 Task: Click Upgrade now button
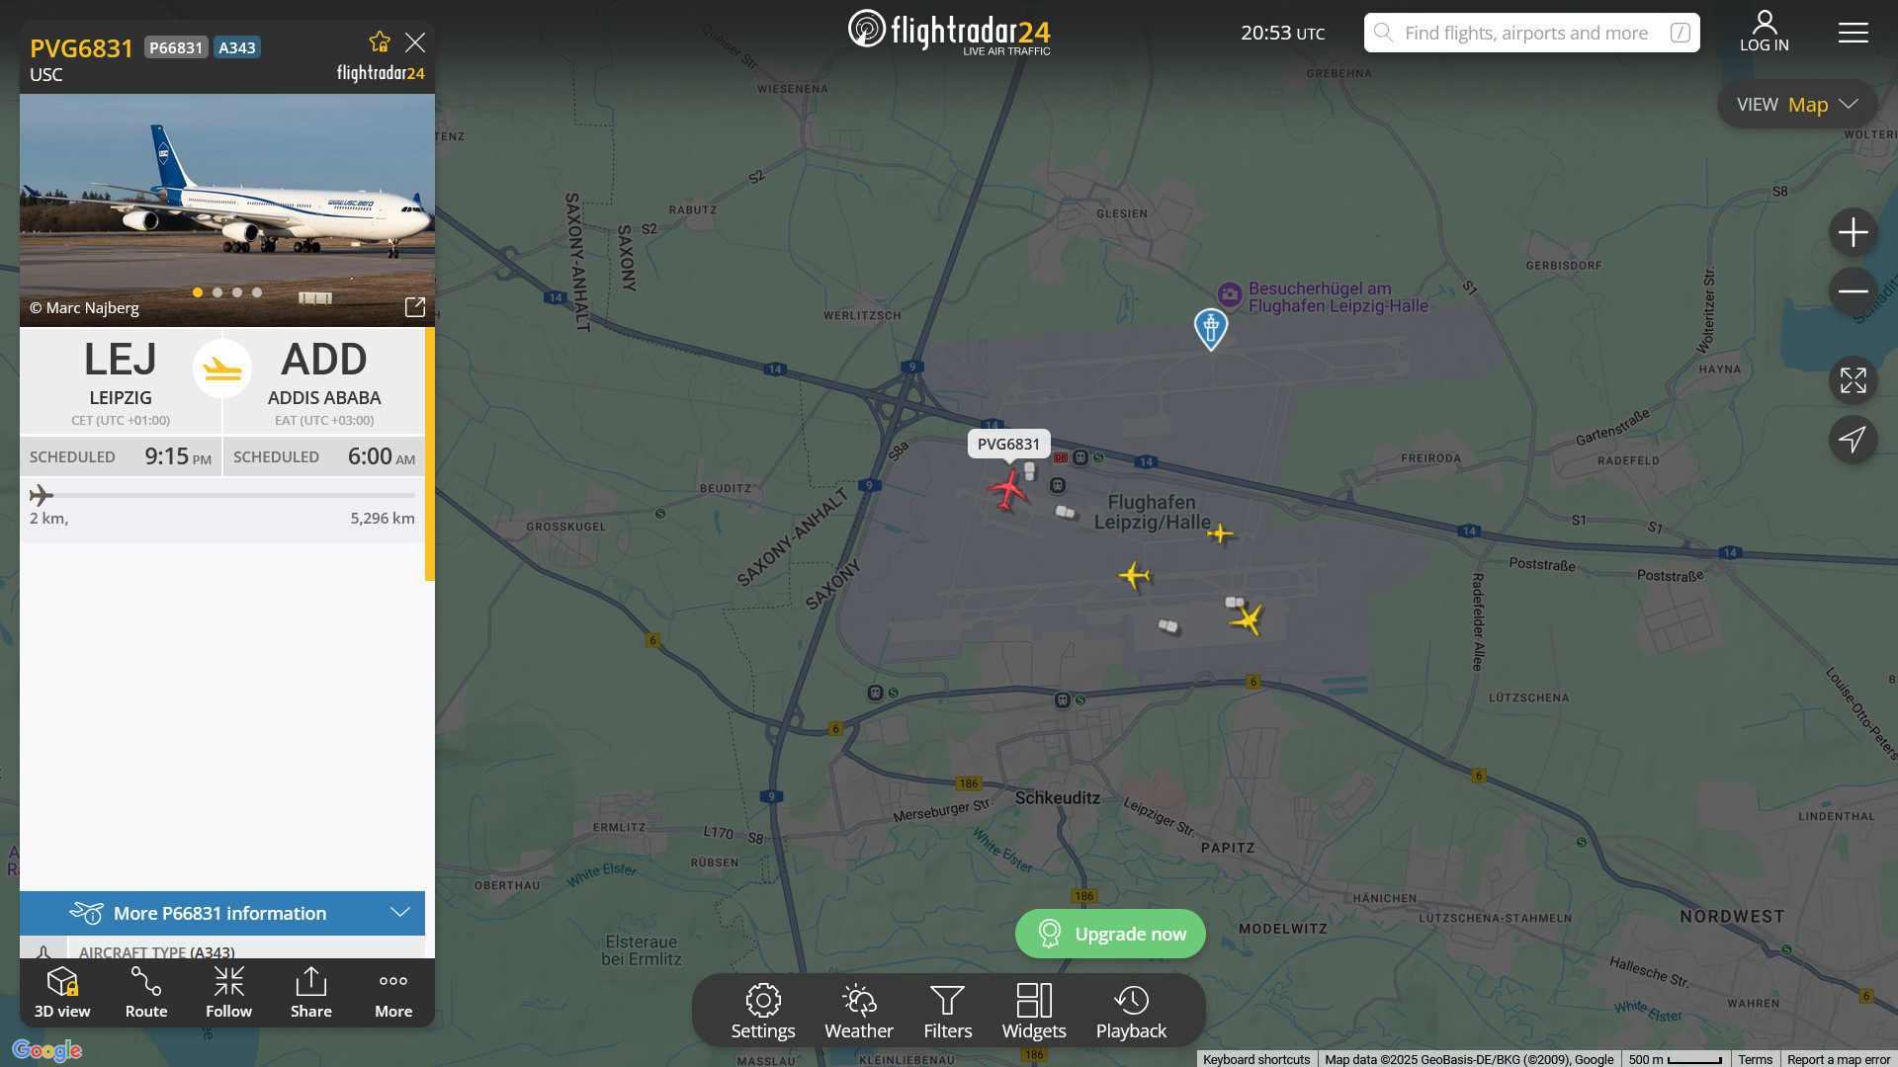[x=1110, y=934]
